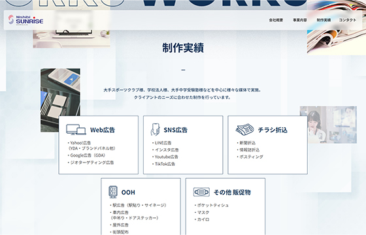Click the ジオターゲティング広告 list item
Viewport: 366px width, 235px height.
pyautogui.click(x=91, y=163)
